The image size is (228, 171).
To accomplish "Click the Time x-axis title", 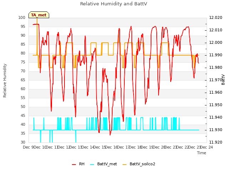I will pyautogui.click(x=202, y=153).
